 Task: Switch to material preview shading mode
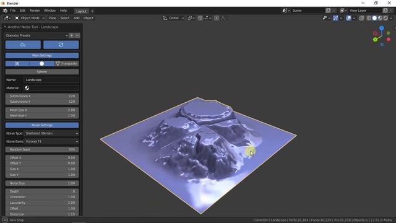coord(380,18)
